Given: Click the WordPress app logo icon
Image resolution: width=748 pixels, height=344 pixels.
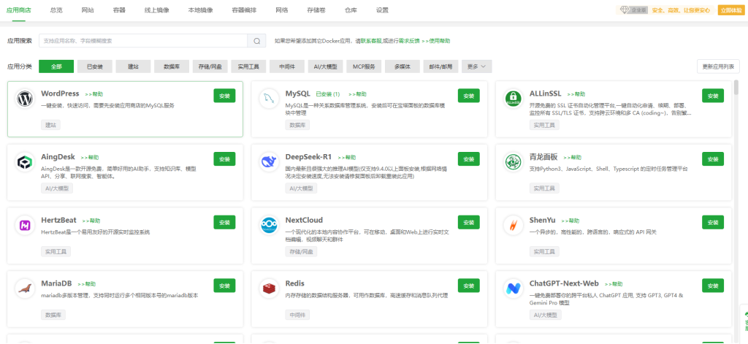Looking at the screenshot, I should [x=24, y=99].
